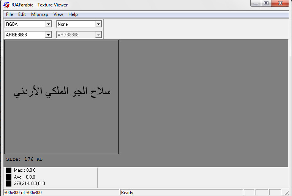Click the 'RJAFarabic - Texture Viewer' title text
This screenshot has width=292, height=196.
point(39,5)
